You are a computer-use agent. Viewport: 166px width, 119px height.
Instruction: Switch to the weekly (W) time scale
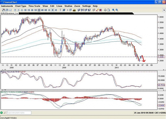coord(53,10)
